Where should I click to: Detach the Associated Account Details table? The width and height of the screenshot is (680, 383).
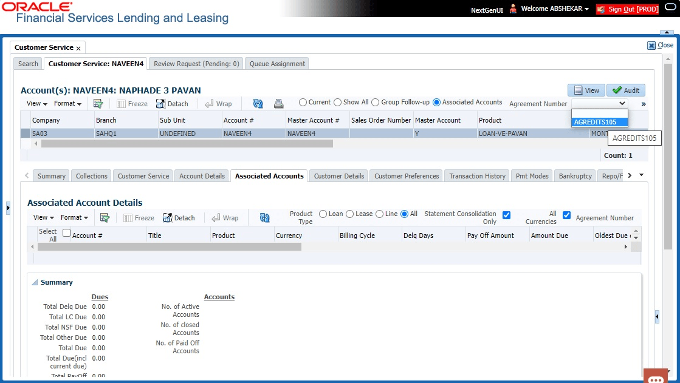tap(179, 218)
